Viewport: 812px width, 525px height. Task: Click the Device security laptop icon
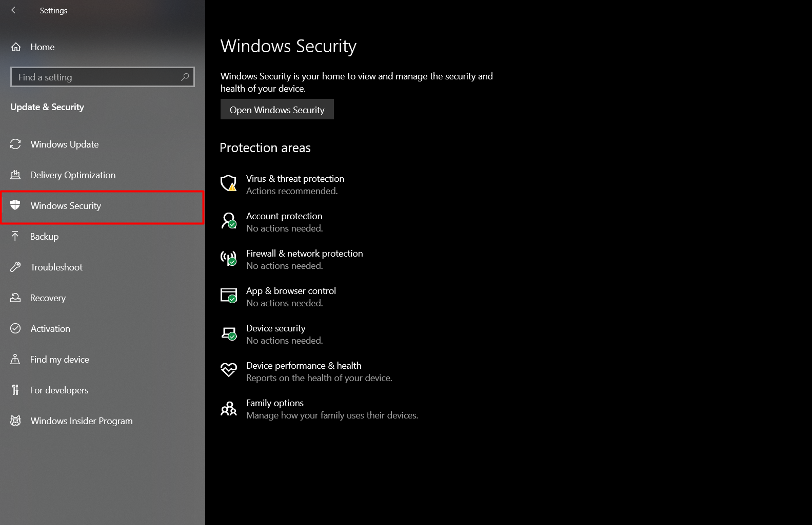coord(228,333)
